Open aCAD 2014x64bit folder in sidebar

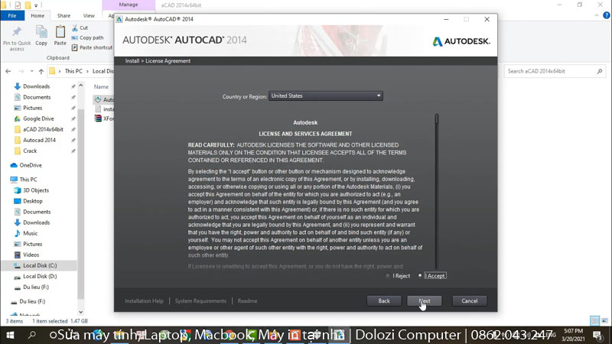(43, 129)
